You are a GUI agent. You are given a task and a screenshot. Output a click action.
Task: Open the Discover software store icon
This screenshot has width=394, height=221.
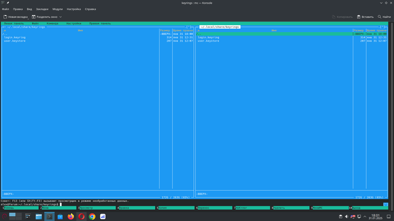point(60,217)
